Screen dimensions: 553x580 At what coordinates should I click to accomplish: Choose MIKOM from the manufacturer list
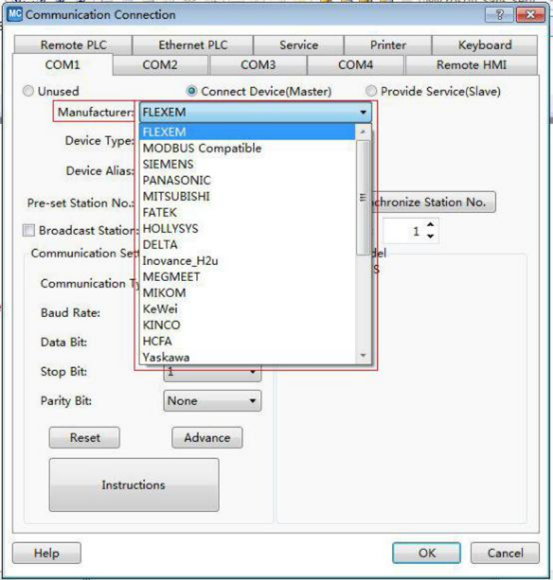(x=248, y=293)
